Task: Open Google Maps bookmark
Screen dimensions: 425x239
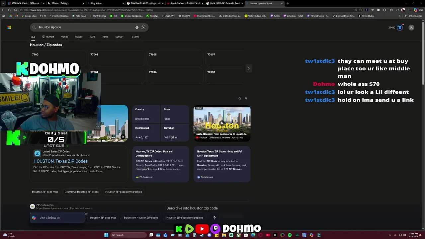Action: [x=29, y=16]
